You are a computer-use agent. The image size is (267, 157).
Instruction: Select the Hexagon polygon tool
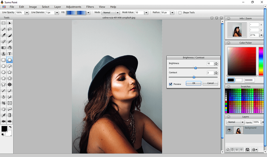coord(3,72)
